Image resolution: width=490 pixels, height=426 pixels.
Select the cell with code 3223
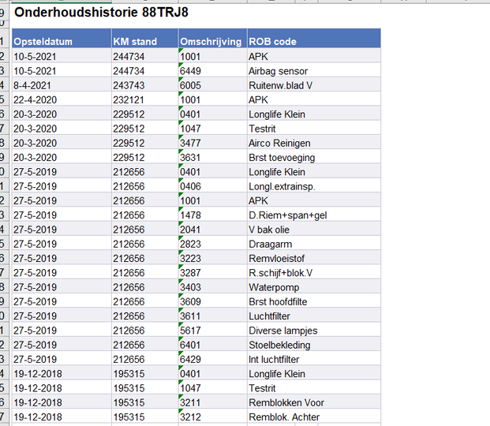point(212,259)
